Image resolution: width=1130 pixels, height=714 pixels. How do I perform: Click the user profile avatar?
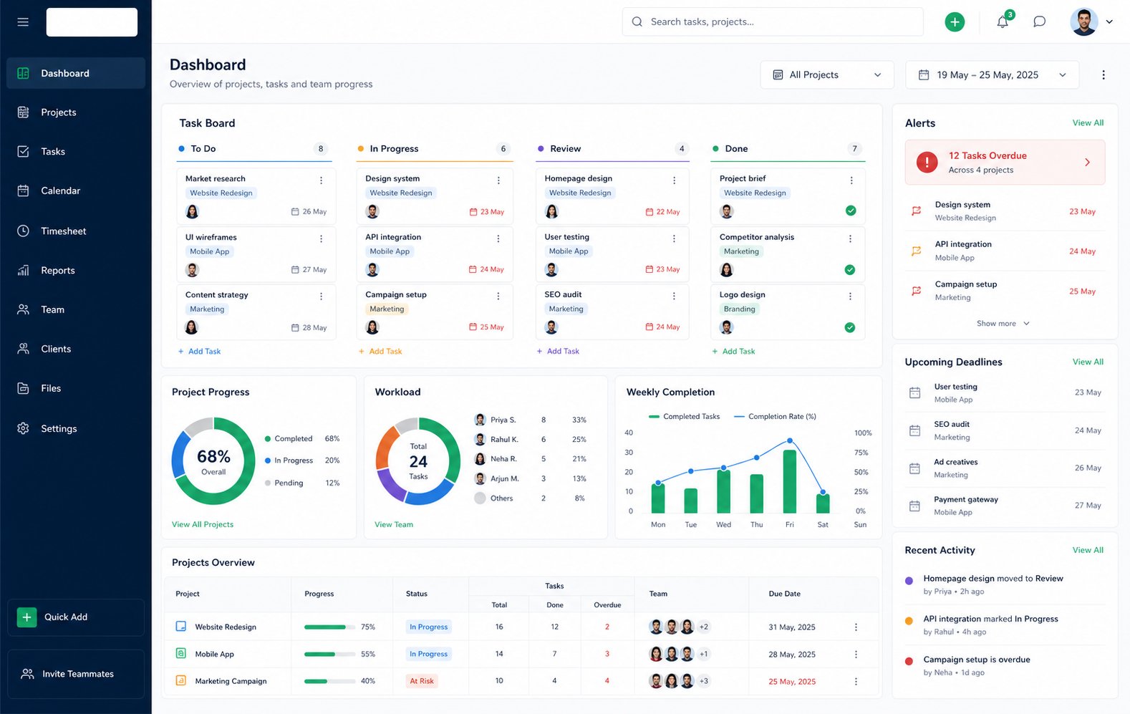[1083, 22]
